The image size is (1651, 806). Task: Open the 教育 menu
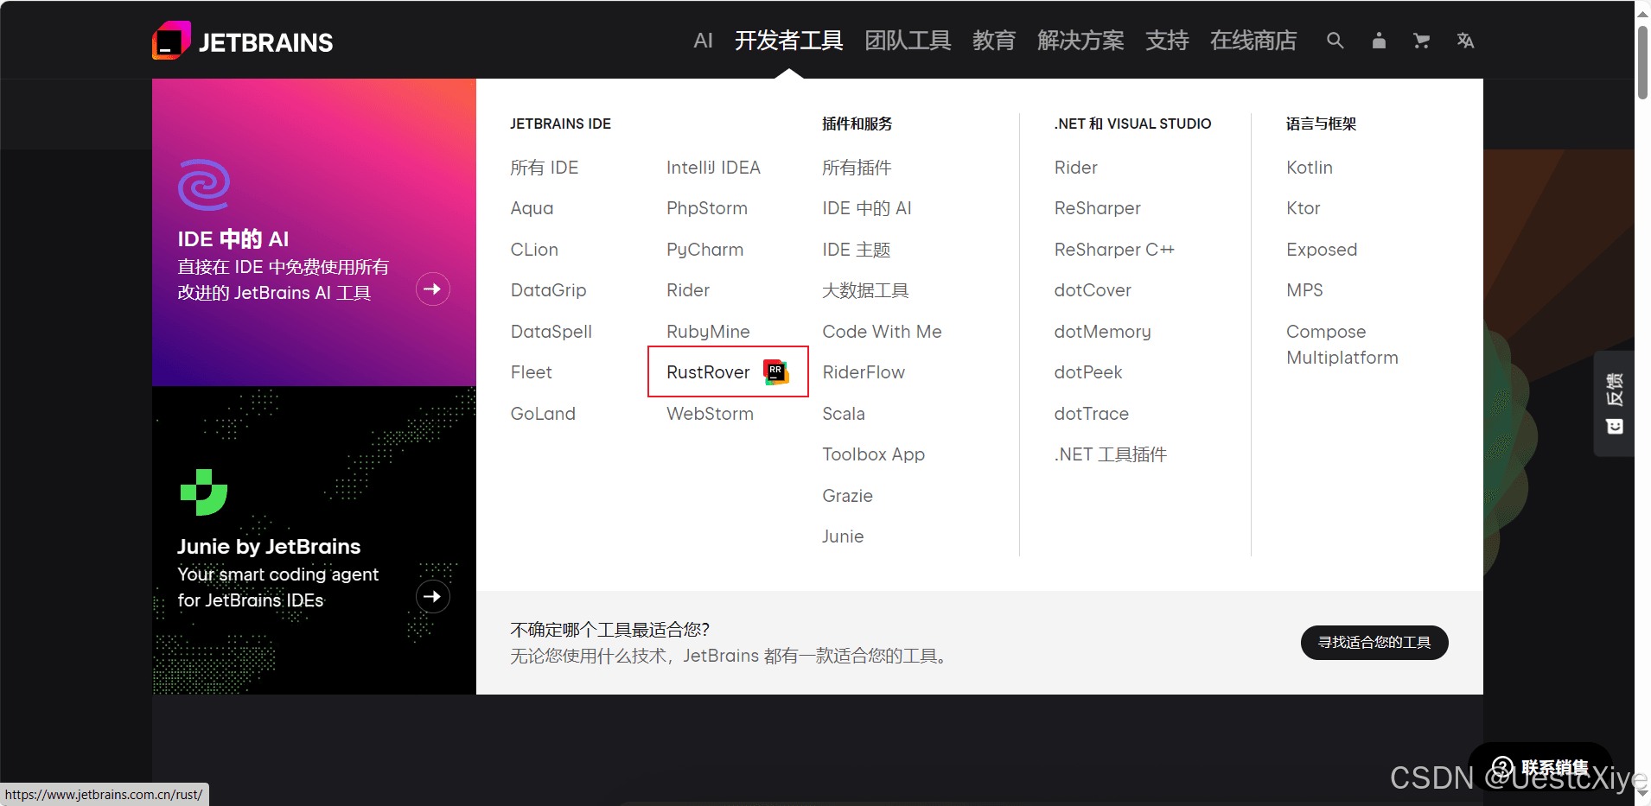(994, 41)
